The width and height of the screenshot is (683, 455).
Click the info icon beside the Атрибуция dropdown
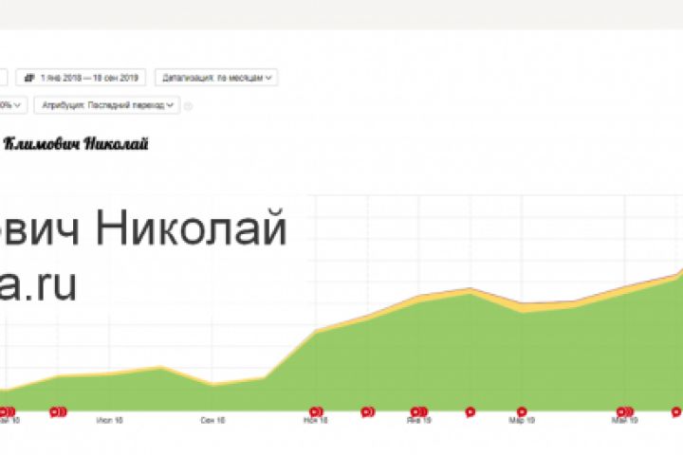(x=188, y=106)
